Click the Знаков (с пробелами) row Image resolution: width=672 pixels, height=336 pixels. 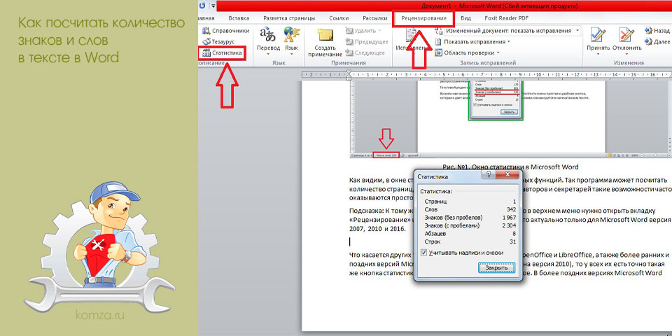click(470, 225)
